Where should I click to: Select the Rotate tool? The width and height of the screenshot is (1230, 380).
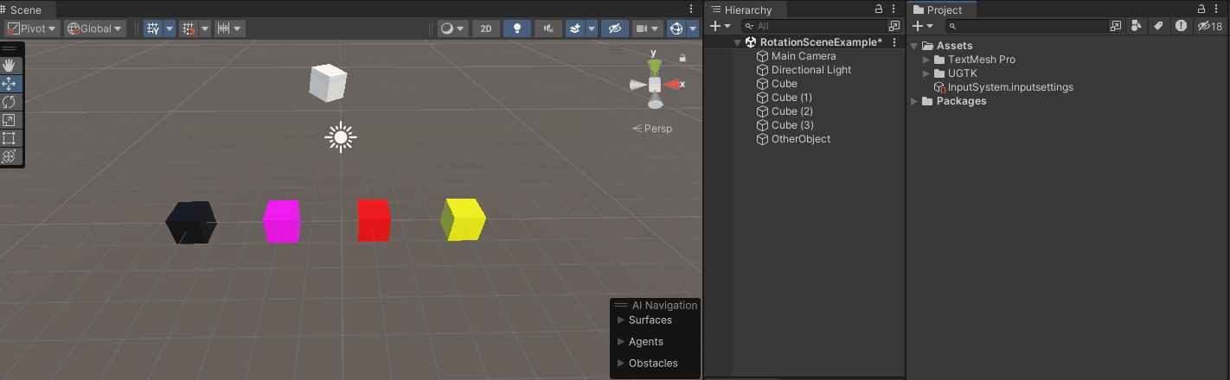[x=10, y=102]
